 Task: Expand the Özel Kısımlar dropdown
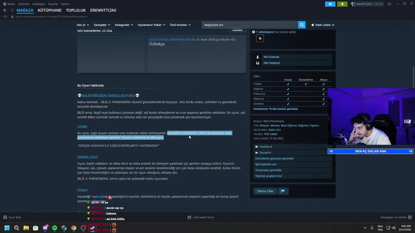click(180, 25)
